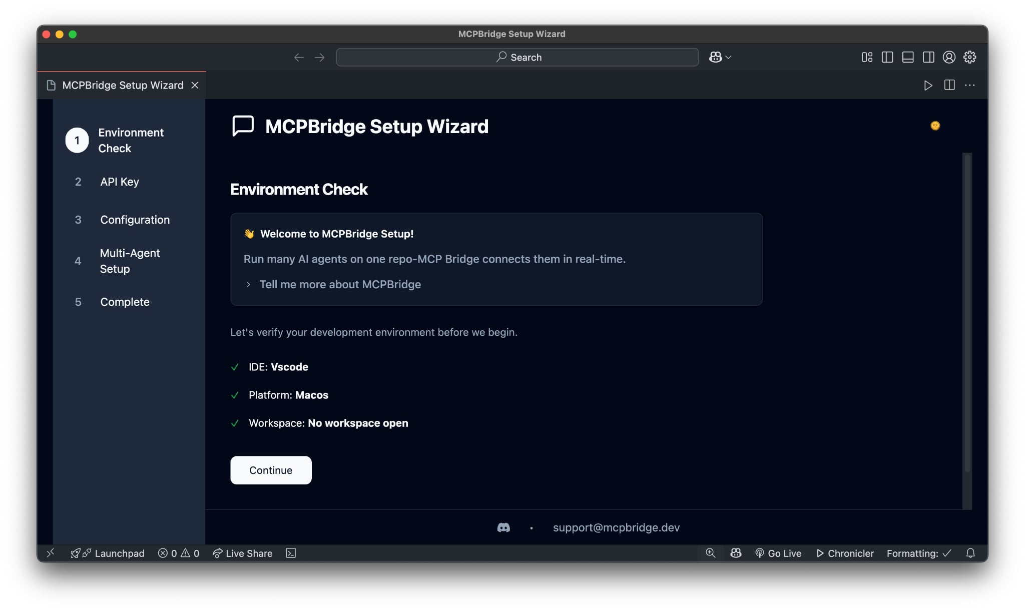
Task: Expand Tell me more about MCPBridge
Action: click(x=340, y=284)
